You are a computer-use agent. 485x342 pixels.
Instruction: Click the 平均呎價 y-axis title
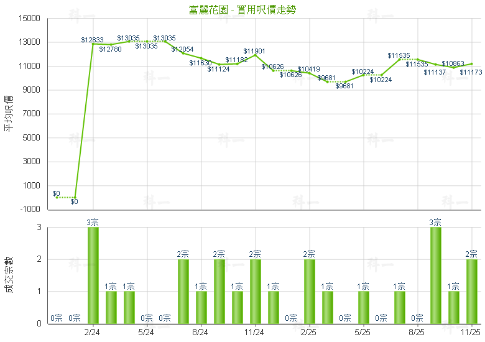point(9,113)
